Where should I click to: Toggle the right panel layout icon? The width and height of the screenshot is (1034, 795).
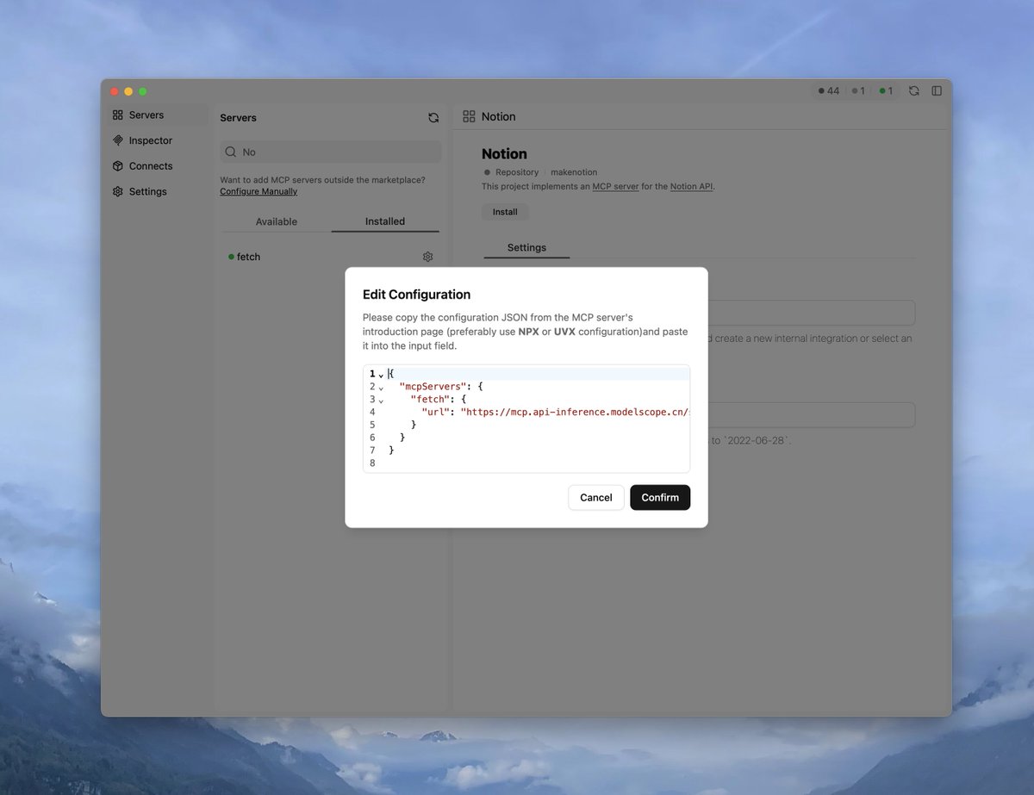click(936, 90)
